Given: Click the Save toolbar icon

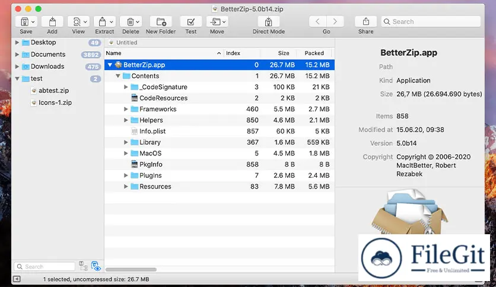Looking at the screenshot, I should 25,22.
